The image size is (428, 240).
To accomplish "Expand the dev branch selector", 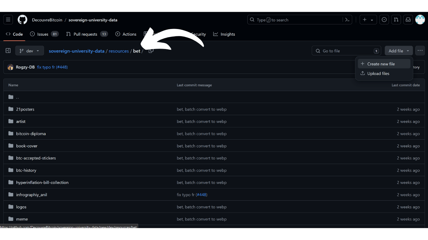I will click(x=29, y=51).
